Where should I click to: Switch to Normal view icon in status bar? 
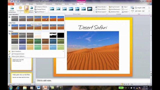point(122,84)
